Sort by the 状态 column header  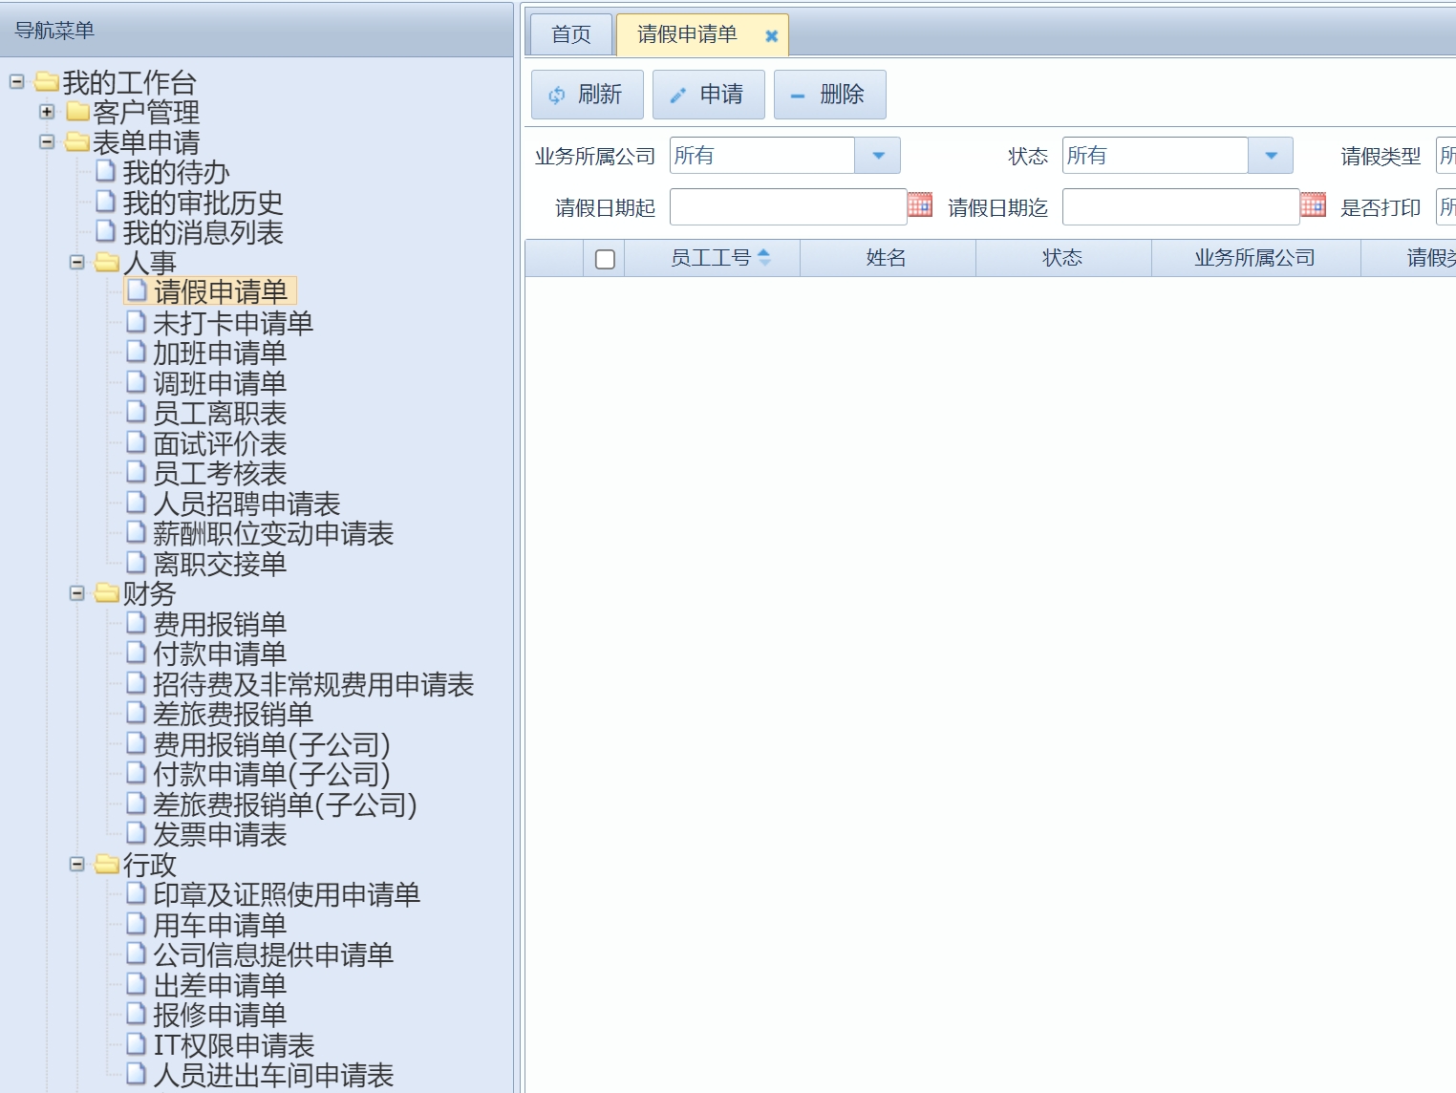(1063, 258)
